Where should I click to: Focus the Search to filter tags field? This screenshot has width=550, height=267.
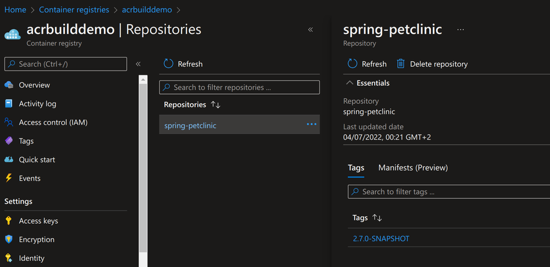(x=448, y=192)
